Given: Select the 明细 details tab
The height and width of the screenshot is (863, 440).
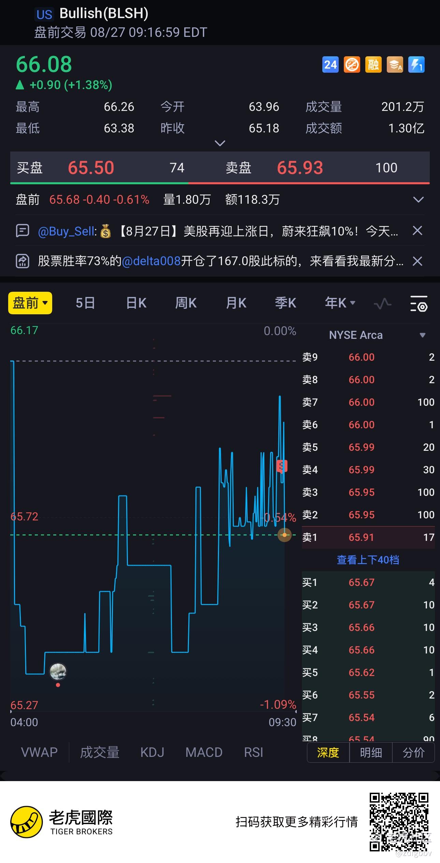Looking at the screenshot, I should (x=371, y=752).
